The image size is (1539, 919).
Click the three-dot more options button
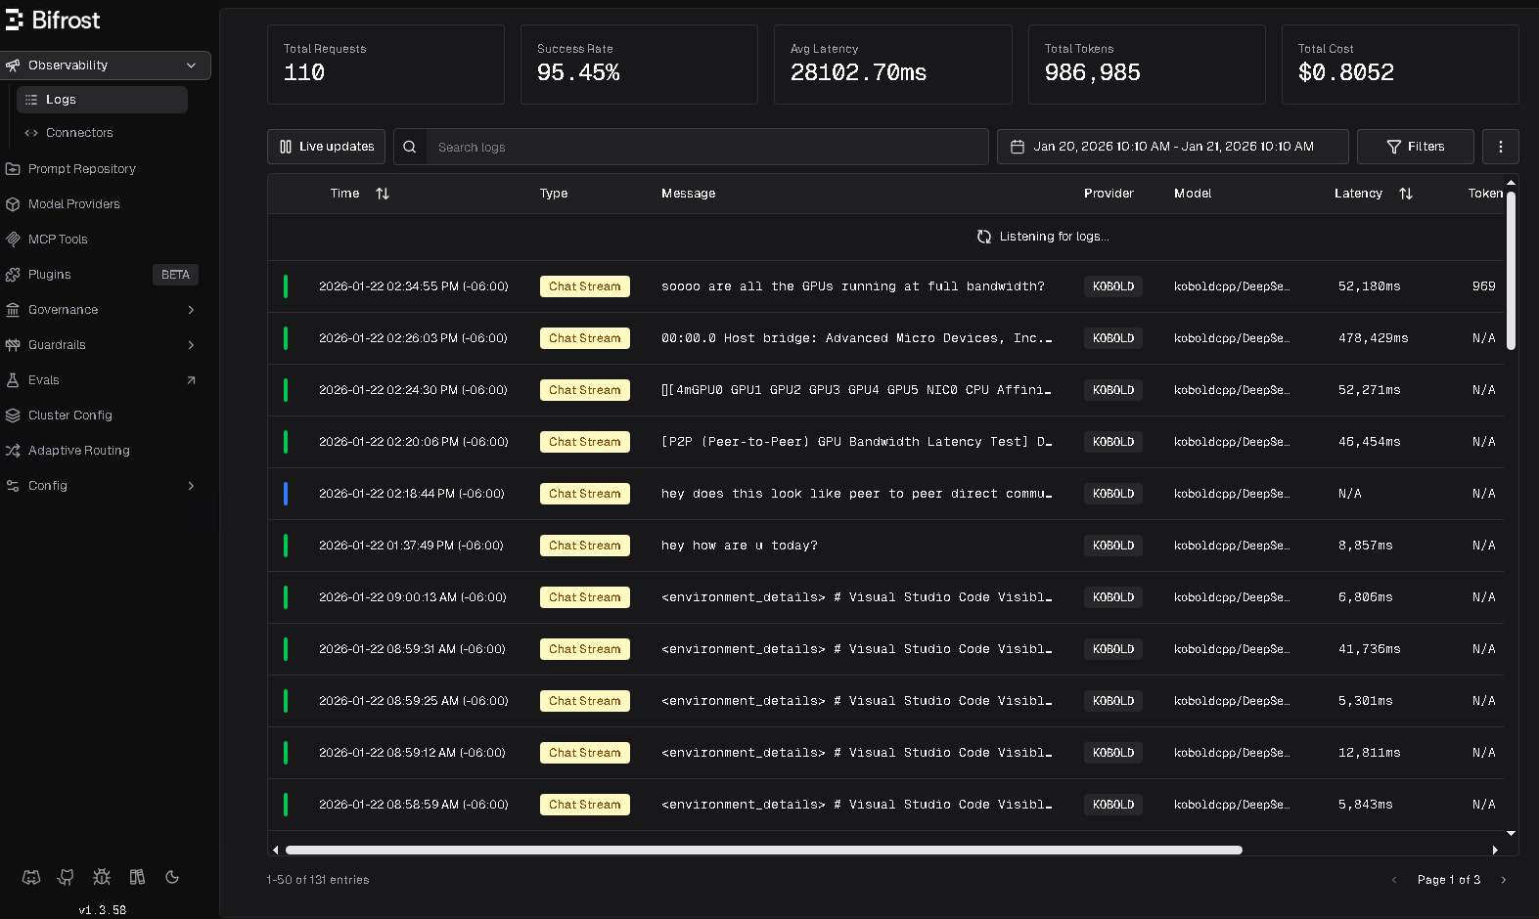pos(1500,147)
